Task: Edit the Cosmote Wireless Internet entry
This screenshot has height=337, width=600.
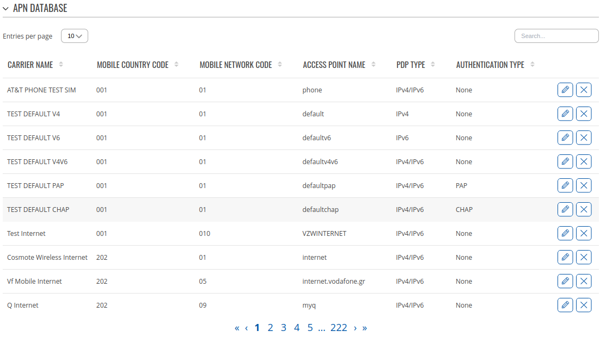Action: 565,257
